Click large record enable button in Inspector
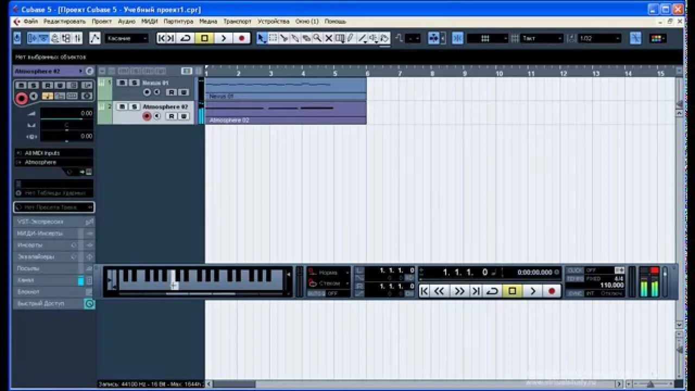695x391 pixels. (x=21, y=98)
